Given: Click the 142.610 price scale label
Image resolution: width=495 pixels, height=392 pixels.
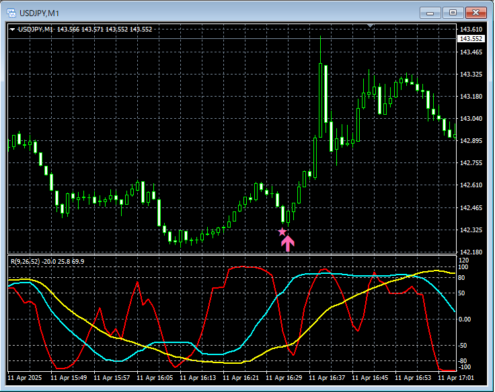Looking at the screenshot, I should [471, 185].
